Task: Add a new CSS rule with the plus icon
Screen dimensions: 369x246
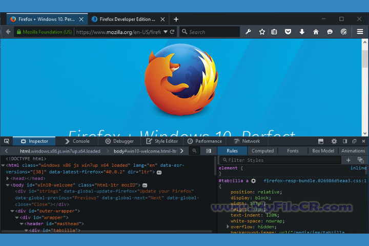Action: 348,160
